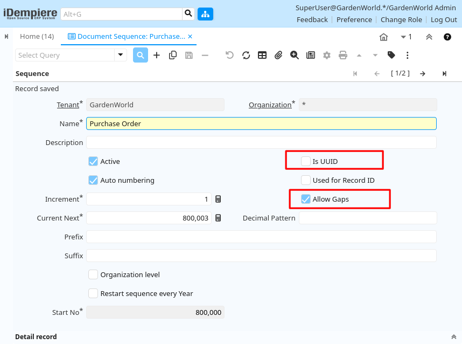Open Process gear icon
The height and width of the screenshot is (344, 462).
click(327, 55)
